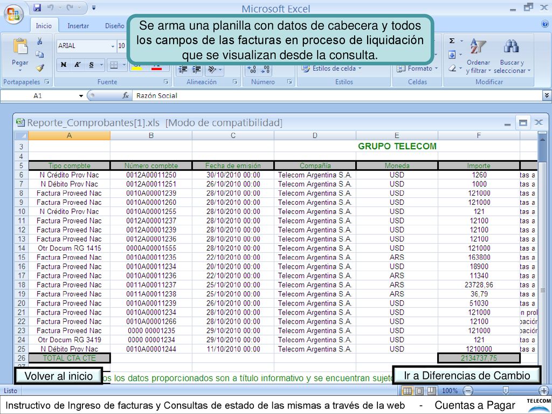
Task: Cut selection with the scissors icon
Action: point(40,42)
